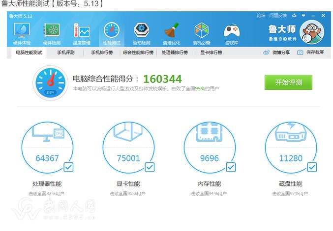Click the green 开始评测 button
This screenshot has height=231, width=333.
coord(288,82)
